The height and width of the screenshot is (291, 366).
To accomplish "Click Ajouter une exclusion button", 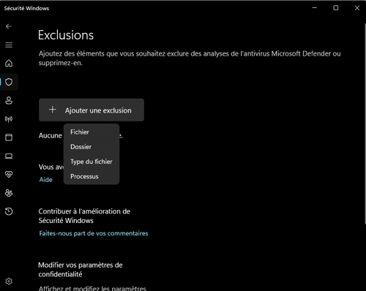I will [x=91, y=110].
